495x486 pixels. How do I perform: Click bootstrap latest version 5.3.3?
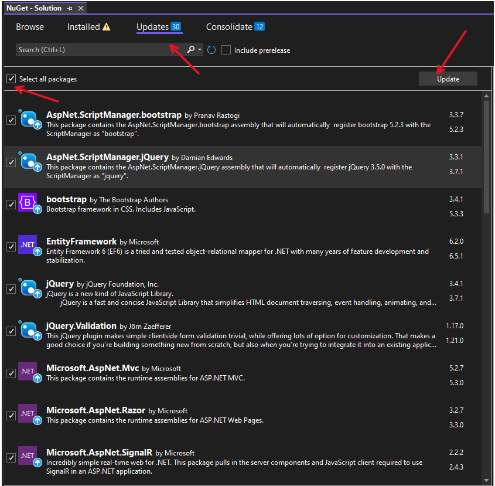[x=456, y=214]
